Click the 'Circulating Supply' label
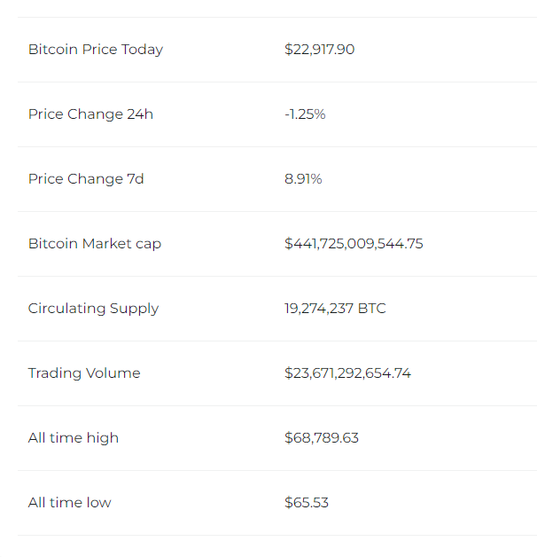 click(x=93, y=309)
